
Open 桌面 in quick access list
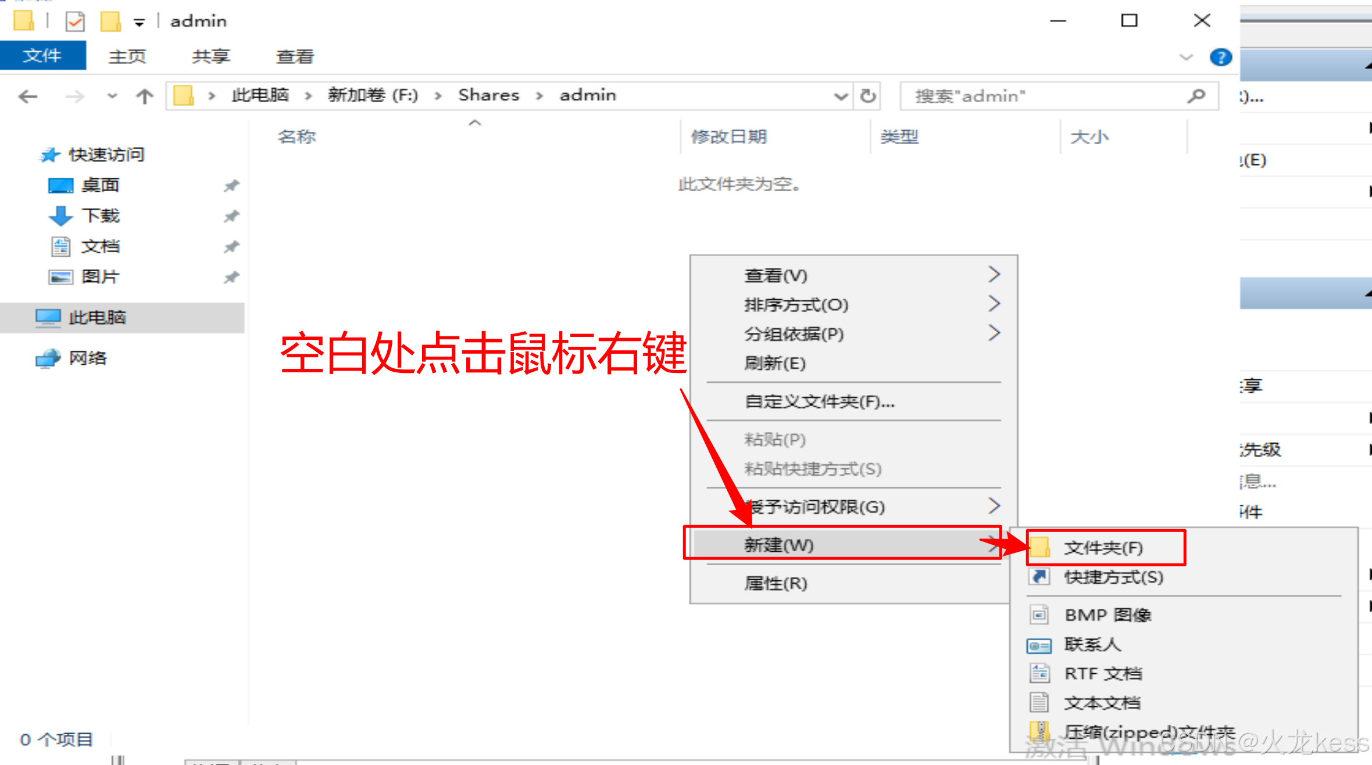(100, 185)
